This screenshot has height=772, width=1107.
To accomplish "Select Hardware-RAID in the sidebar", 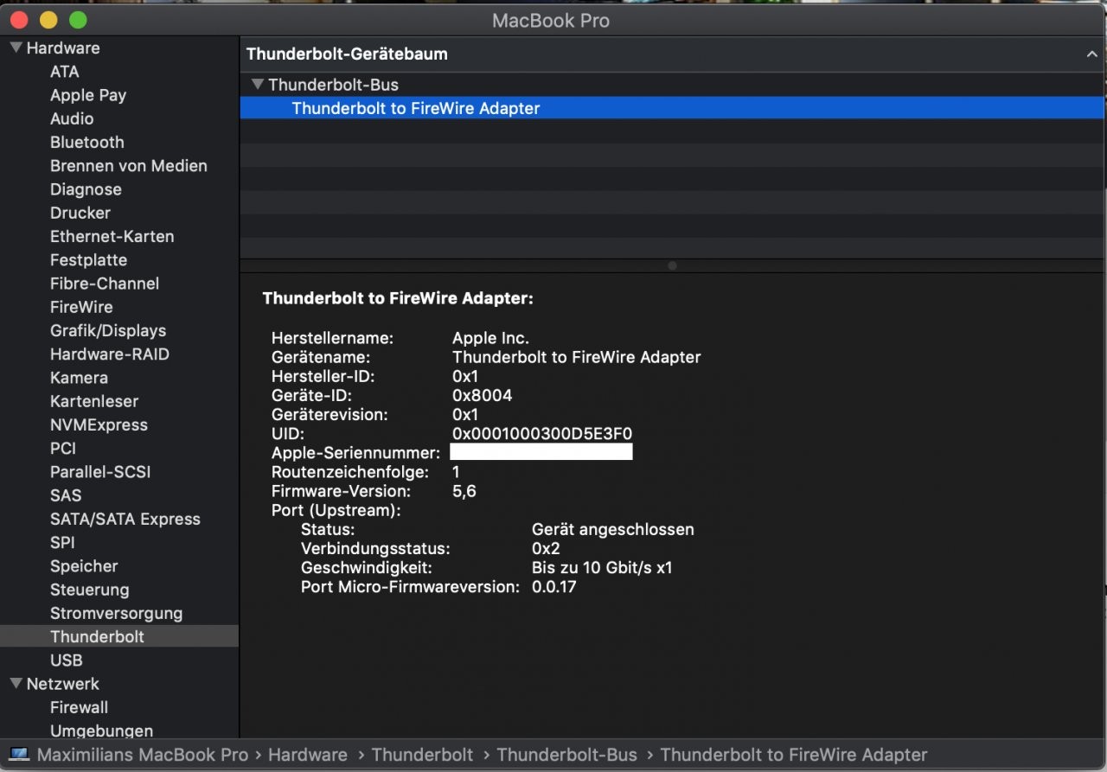I will [110, 354].
